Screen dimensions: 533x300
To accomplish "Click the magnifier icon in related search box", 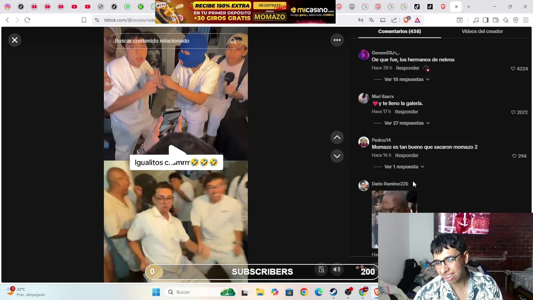I will tap(233, 41).
